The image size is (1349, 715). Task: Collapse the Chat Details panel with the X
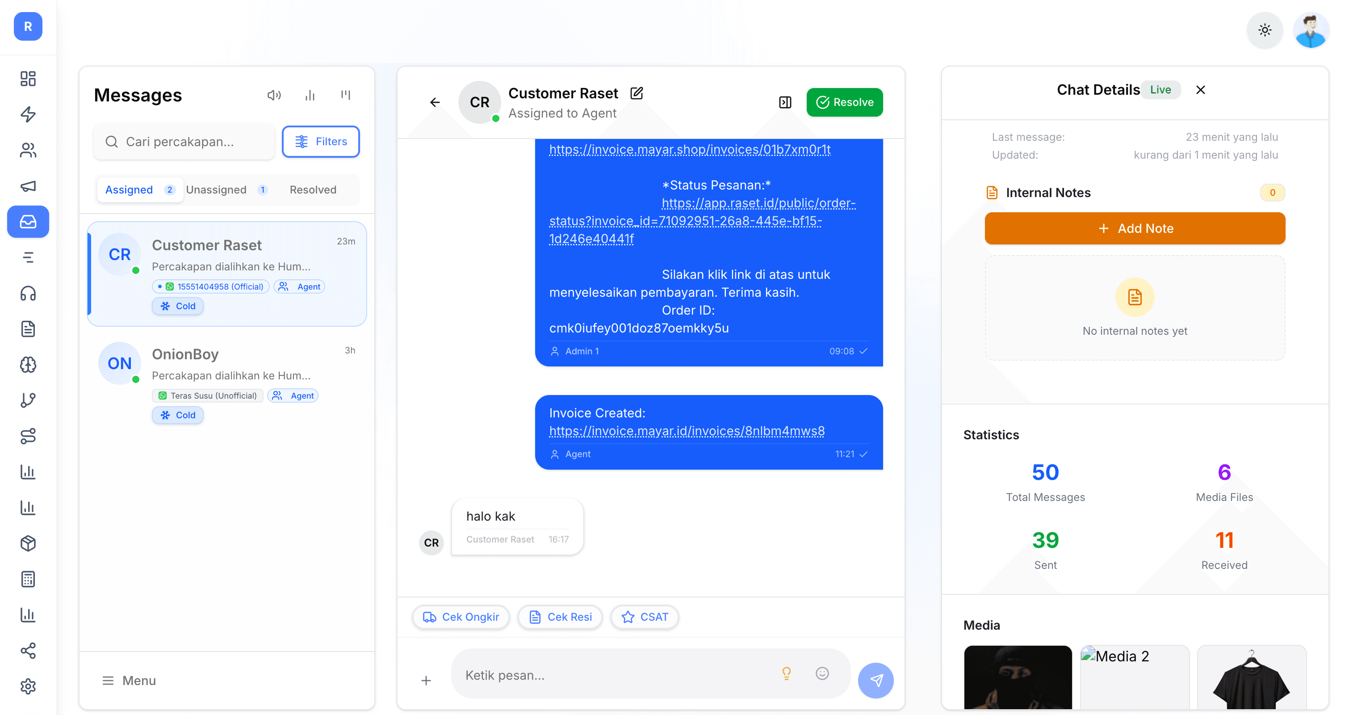click(x=1200, y=89)
